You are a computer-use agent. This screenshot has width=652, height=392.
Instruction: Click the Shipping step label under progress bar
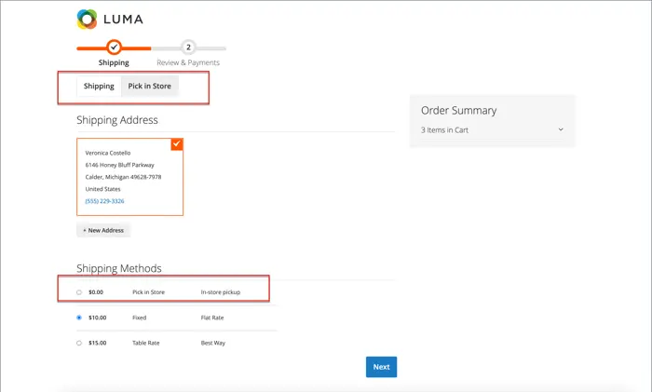coord(114,63)
